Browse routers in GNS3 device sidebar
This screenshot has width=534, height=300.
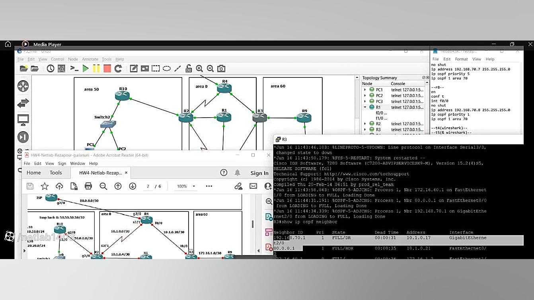pyautogui.click(x=23, y=86)
